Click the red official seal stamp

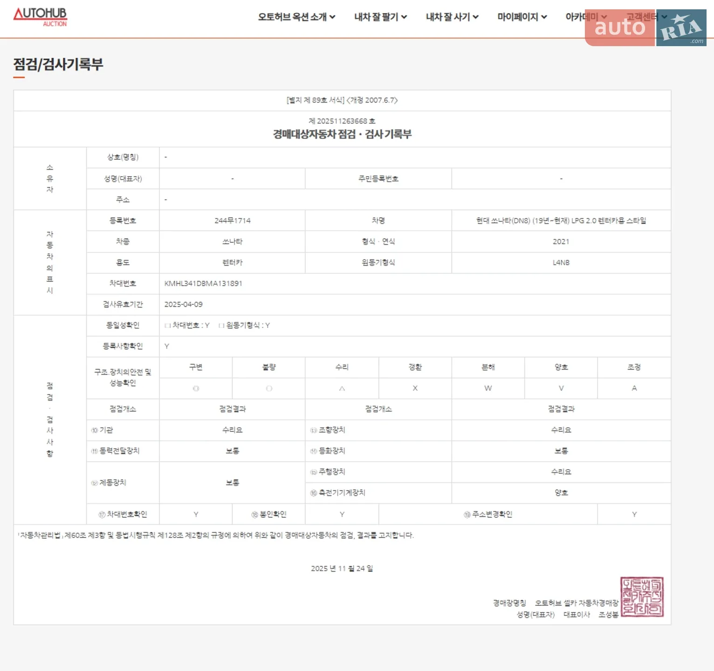click(x=642, y=597)
